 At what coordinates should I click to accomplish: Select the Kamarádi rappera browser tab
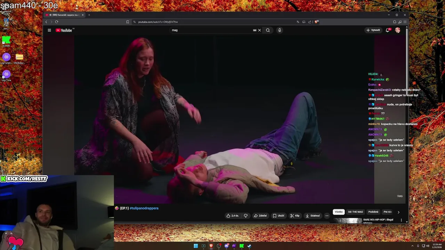click(x=65, y=15)
